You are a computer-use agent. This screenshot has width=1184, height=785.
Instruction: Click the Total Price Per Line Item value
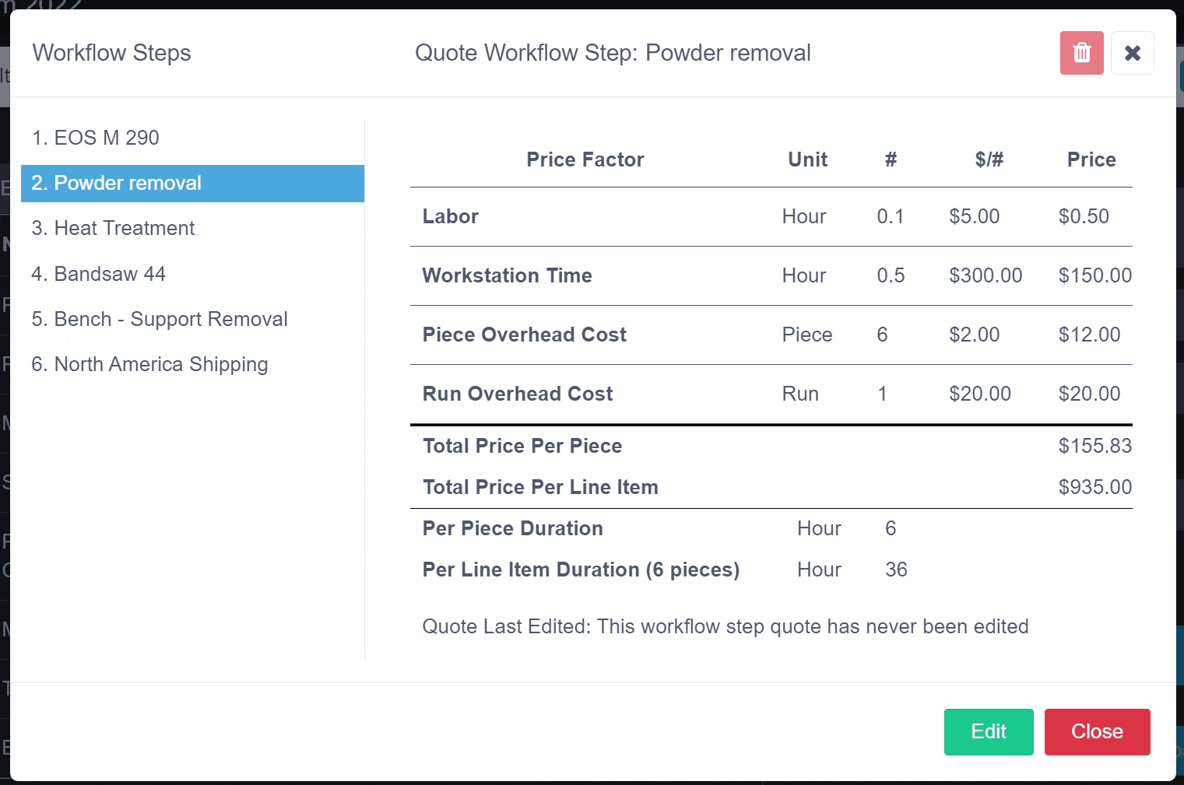point(1094,487)
